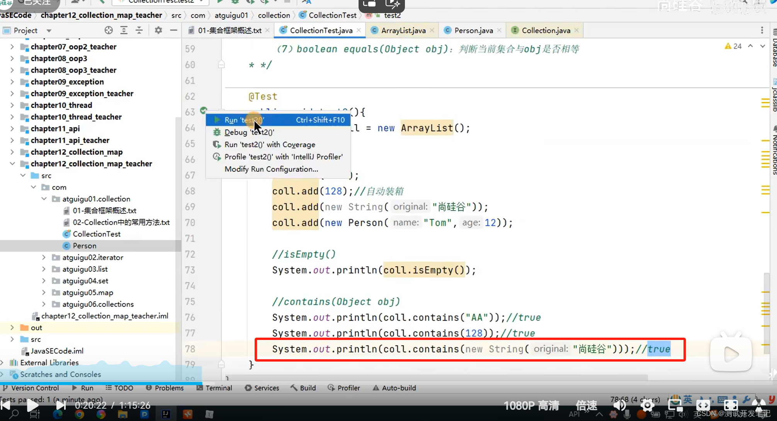Screen dimensions: 777x421
Task: Click the video play button in player bar
Action: click(x=32, y=405)
